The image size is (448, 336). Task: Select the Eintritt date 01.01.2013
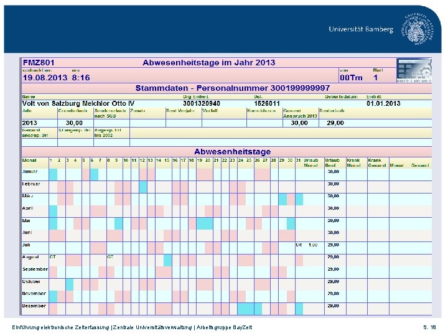pyautogui.click(x=383, y=103)
